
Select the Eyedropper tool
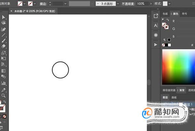3,90
